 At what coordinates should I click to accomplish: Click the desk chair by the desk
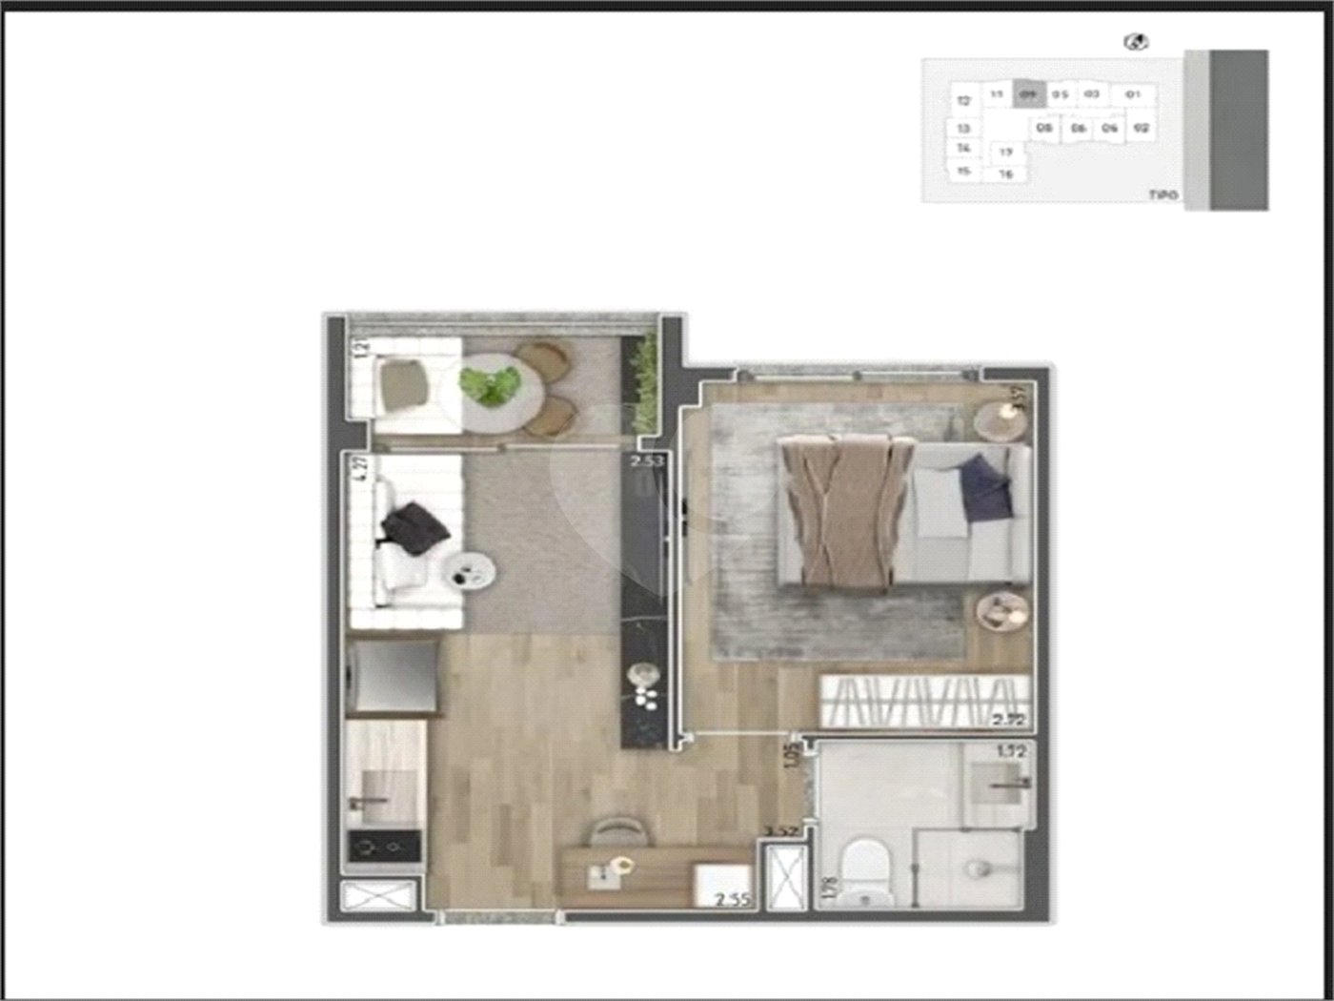tap(617, 831)
